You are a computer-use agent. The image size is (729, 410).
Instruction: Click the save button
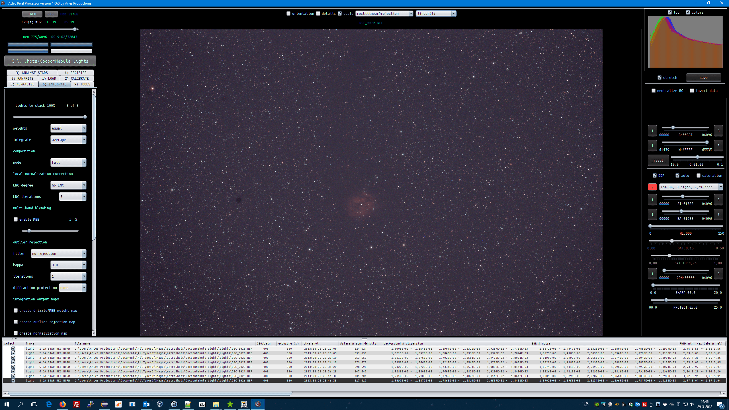point(703,77)
